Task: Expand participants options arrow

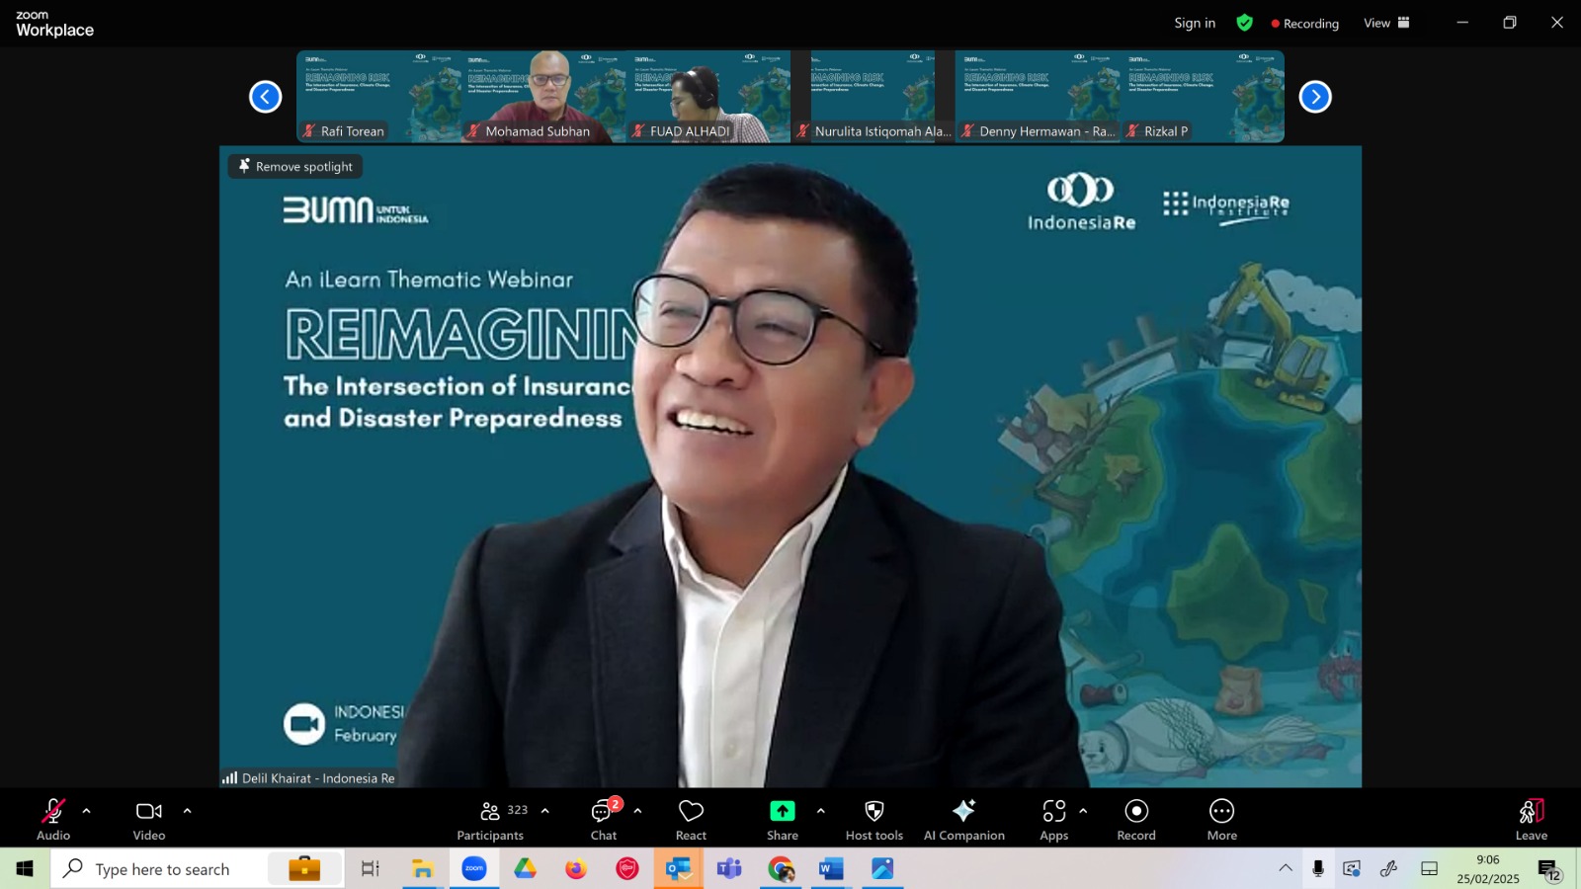Action: [544, 811]
